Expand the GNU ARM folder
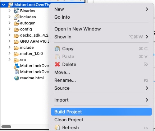 9,41
